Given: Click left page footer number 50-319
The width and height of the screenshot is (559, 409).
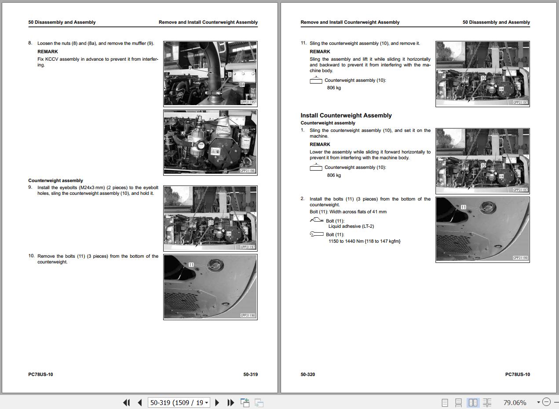Looking at the screenshot, I should pyautogui.click(x=250, y=374).
